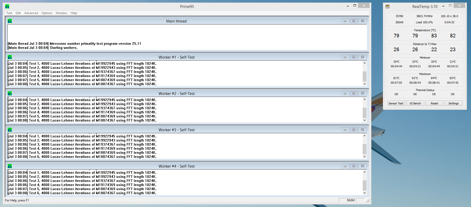Click the Worker #2 window icon
The width and height of the screenshot is (471, 207).
[10, 93]
